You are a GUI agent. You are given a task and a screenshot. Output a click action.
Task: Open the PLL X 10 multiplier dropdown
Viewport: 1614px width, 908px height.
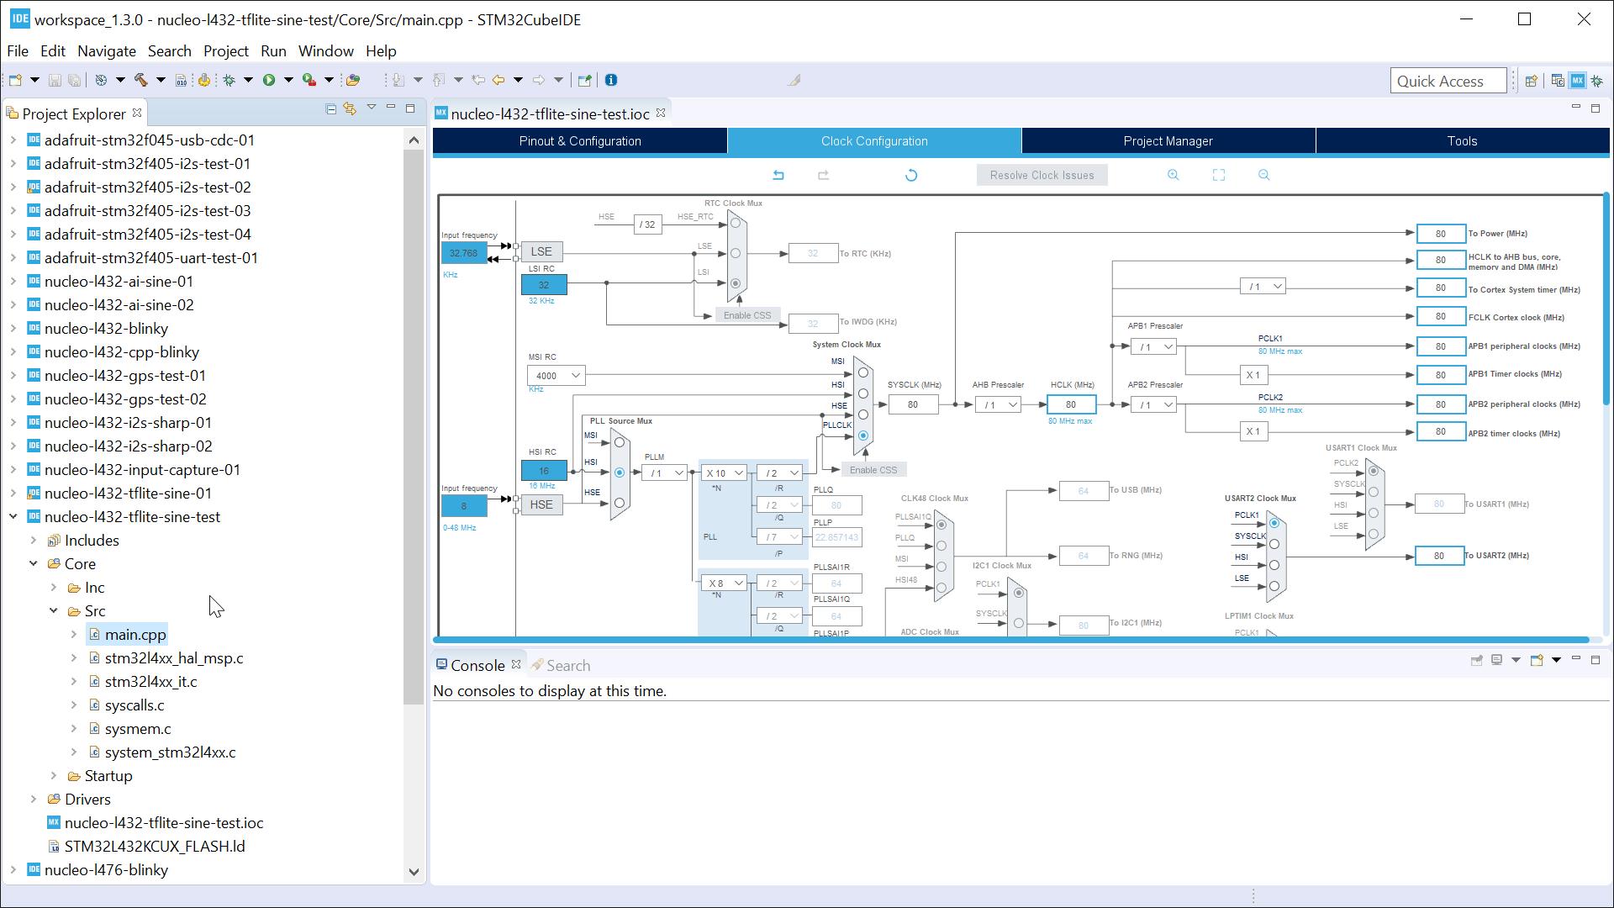point(724,473)
